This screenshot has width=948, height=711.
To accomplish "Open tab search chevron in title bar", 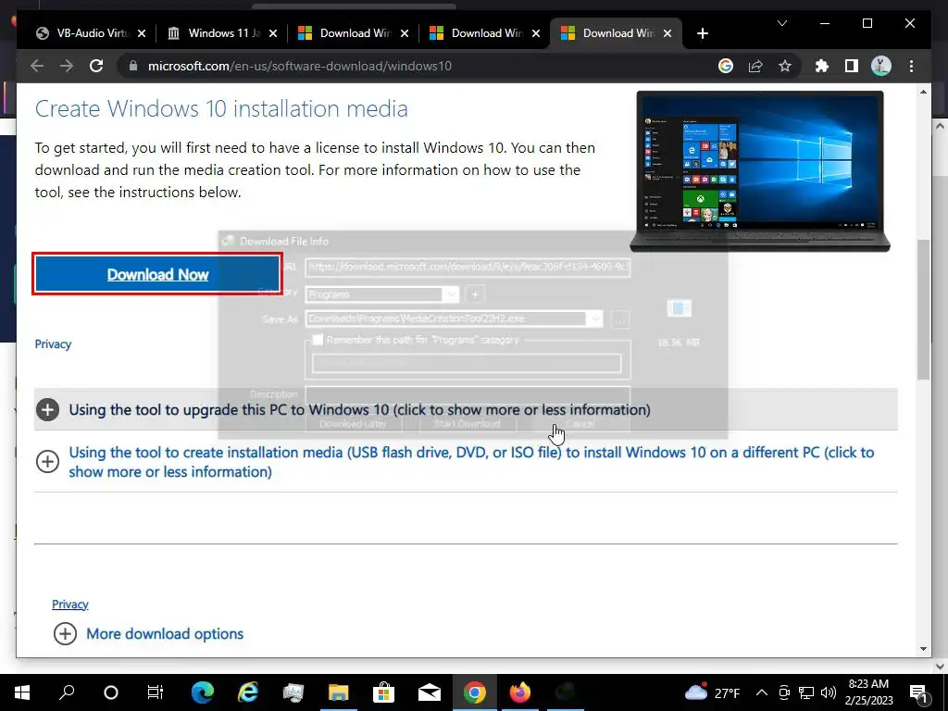I will pos(781,23).
